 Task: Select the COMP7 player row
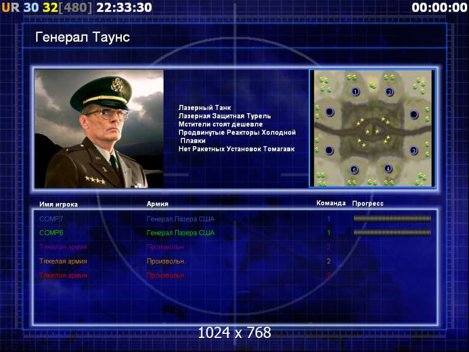point(235,219)
